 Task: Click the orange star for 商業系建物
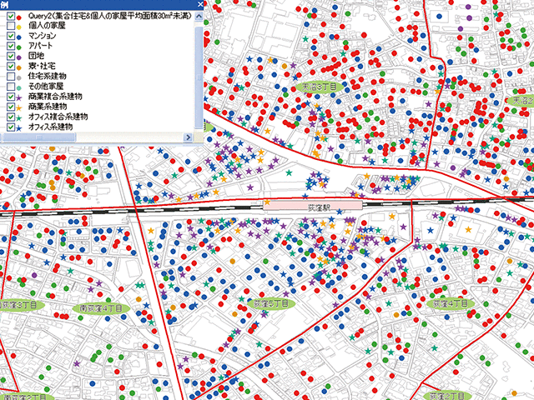coord(19,107)
